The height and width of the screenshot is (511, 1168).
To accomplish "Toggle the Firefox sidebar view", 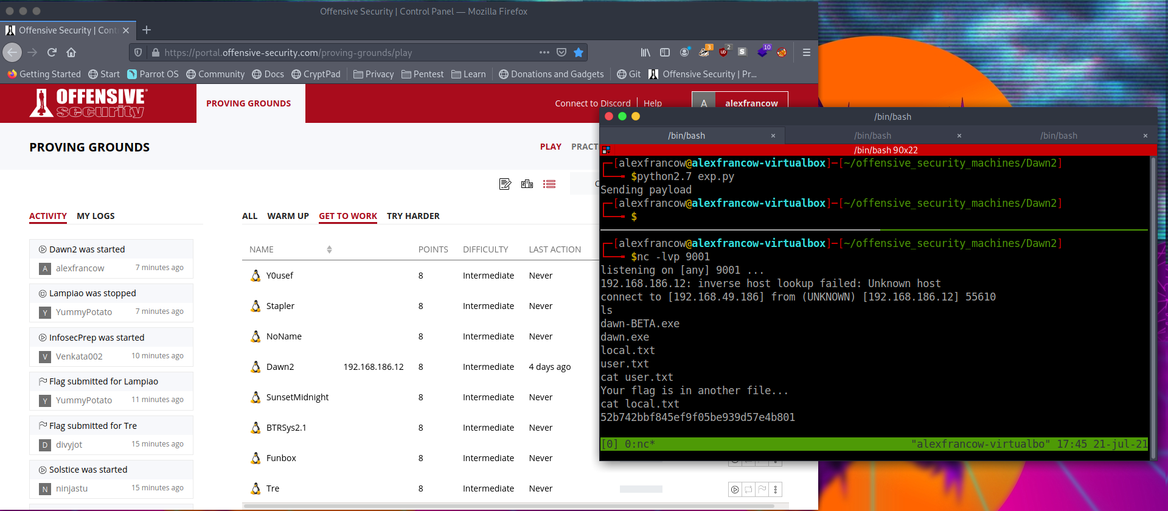I will (665, 52).
